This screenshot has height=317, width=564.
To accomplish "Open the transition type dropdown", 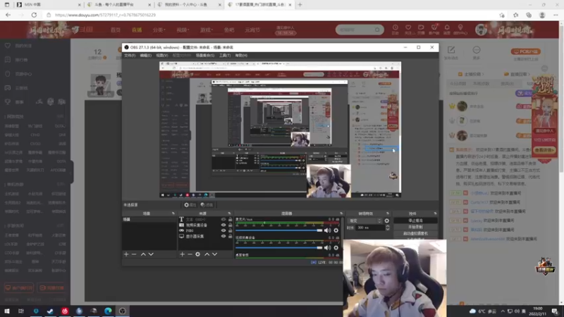I will tap(365, 220).
